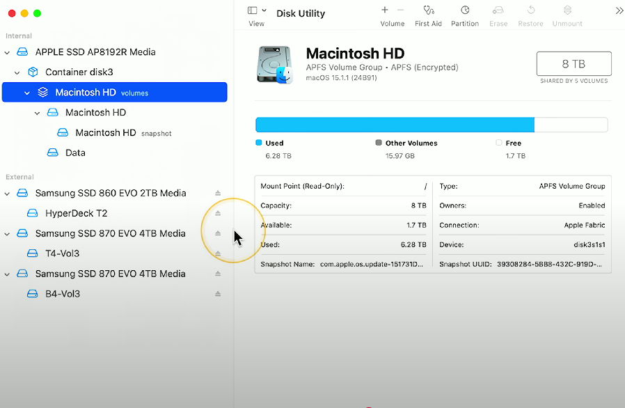Click the Owners value Enabled

(x=592, y=205)
